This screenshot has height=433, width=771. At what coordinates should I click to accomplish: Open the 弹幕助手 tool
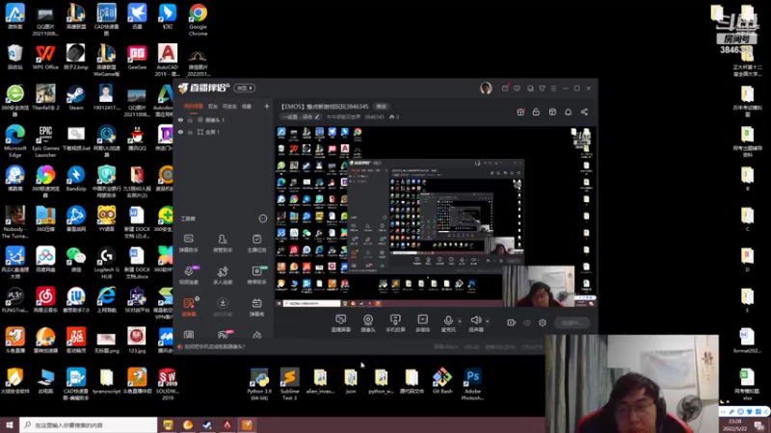click(189, 243)
